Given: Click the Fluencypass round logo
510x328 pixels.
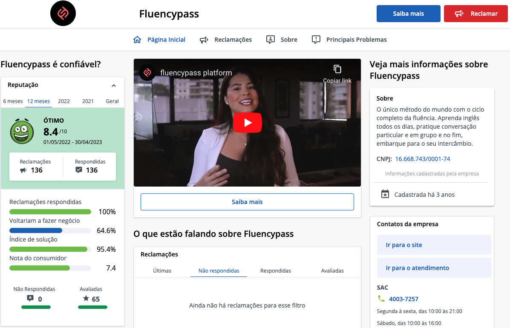Looking at the screenshot, I should (x=63, y=13).
